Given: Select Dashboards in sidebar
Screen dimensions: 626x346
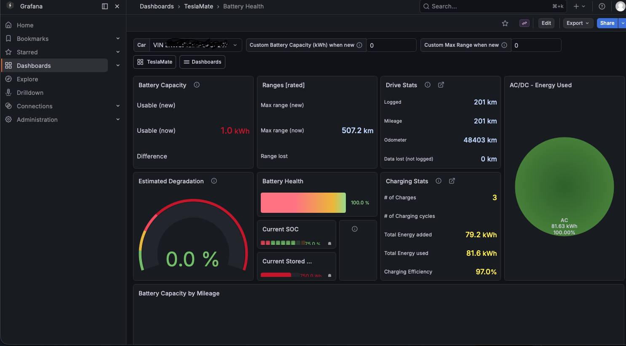Looking at the screenshot, I should 54,66.
